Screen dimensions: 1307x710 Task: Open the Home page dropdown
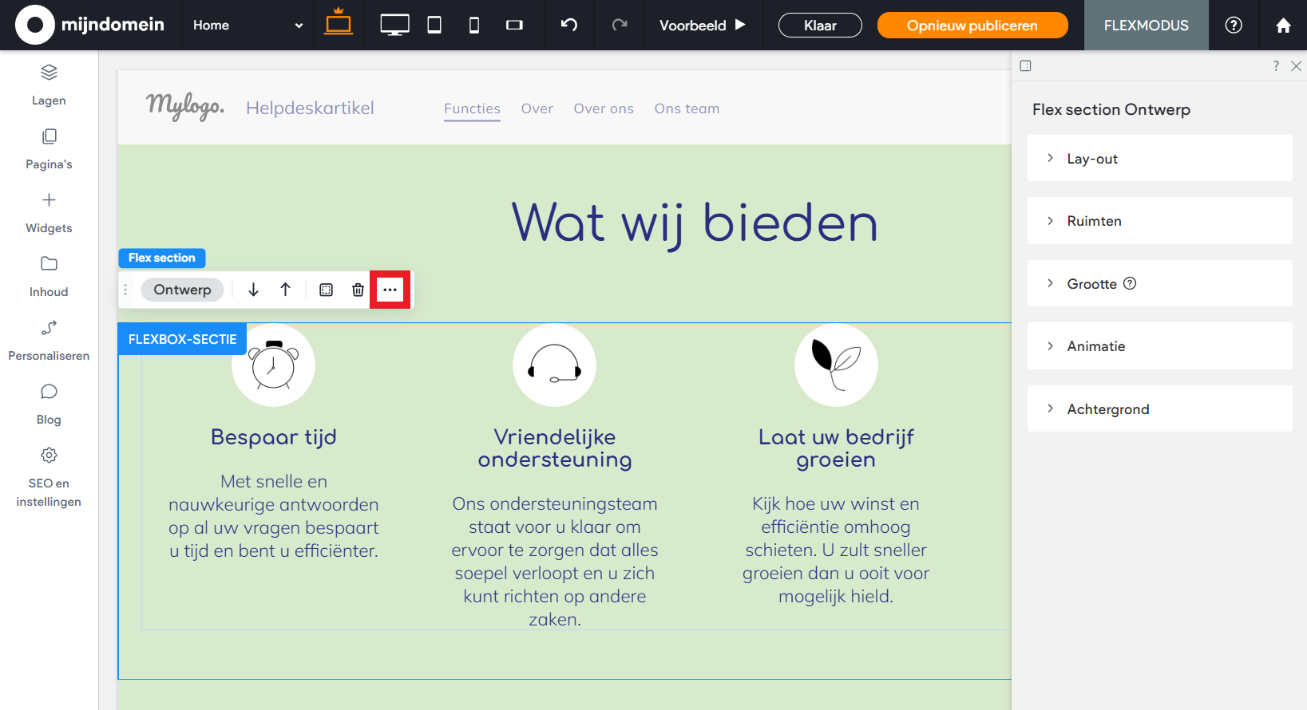coord(248,25)
